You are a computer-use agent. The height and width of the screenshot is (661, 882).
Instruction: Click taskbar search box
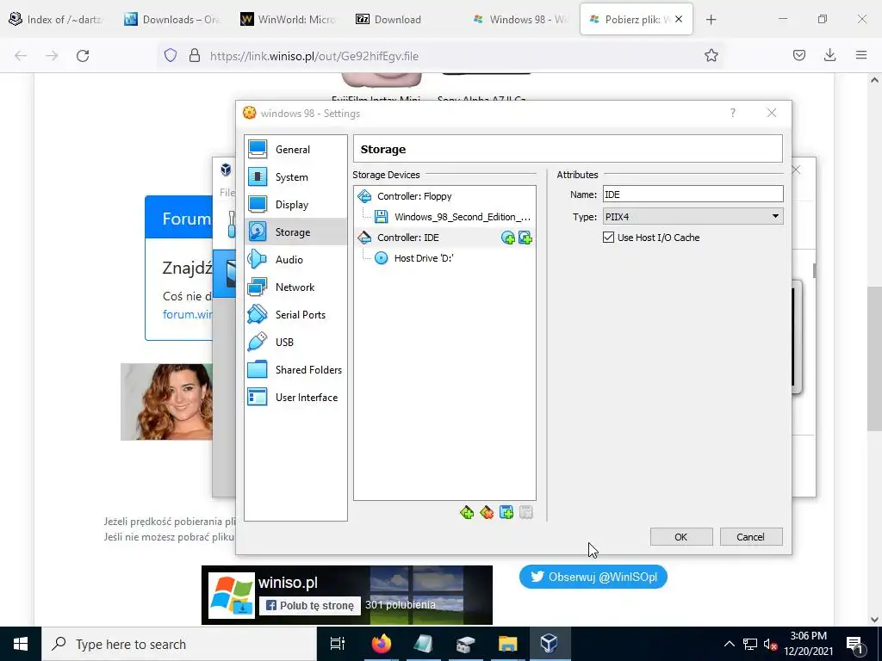tap(179, 644)
